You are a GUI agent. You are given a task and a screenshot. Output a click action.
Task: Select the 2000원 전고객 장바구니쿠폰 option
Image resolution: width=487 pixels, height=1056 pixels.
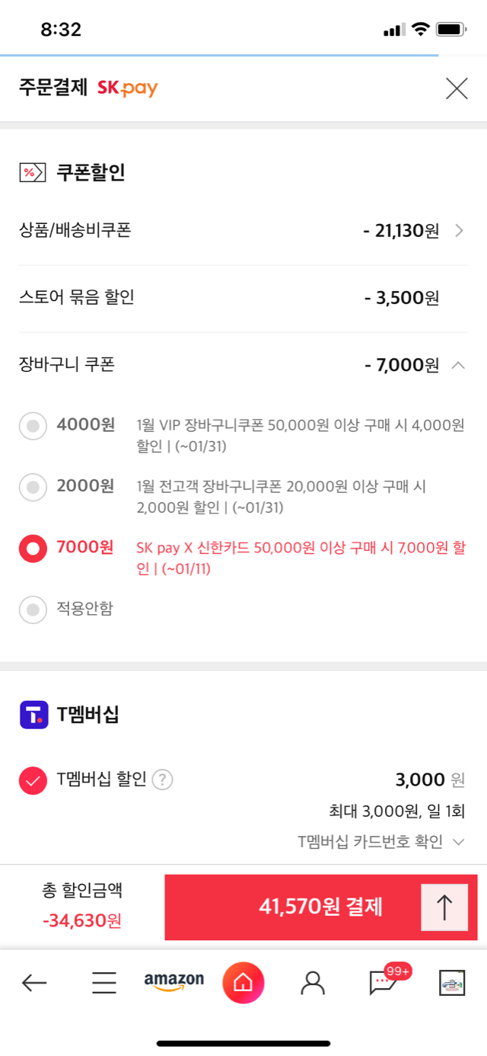33,487
